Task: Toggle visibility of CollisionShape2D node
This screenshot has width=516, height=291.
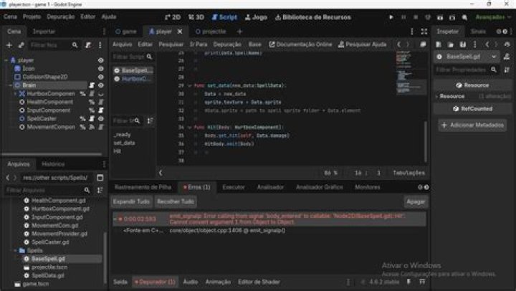Action: (x=101, y=77)
